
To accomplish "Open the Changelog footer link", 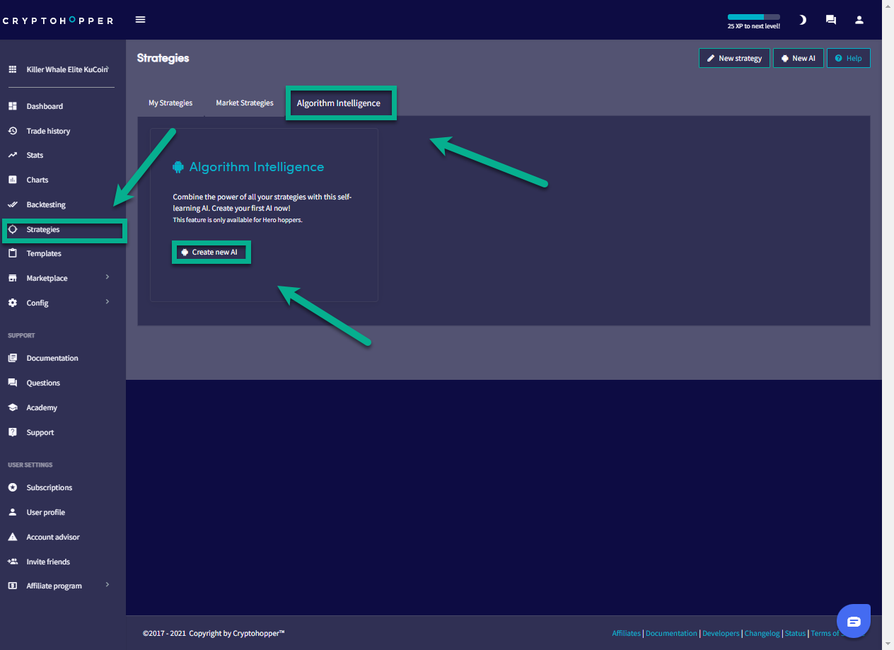I will (x=762, y=633).
